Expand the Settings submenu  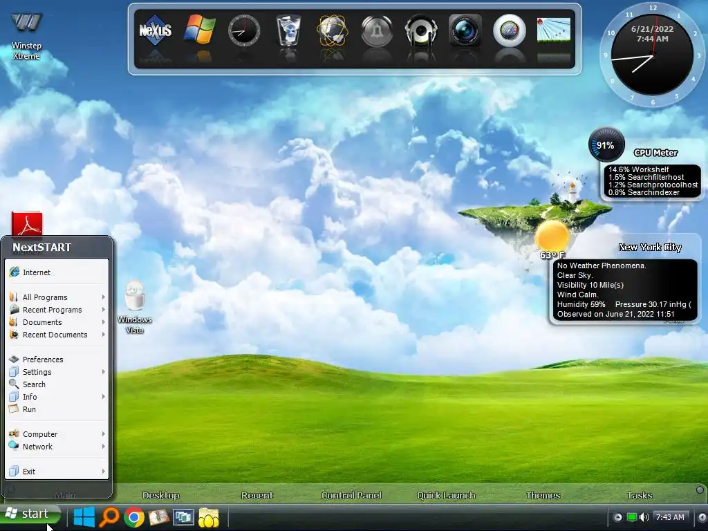[57, 372]
